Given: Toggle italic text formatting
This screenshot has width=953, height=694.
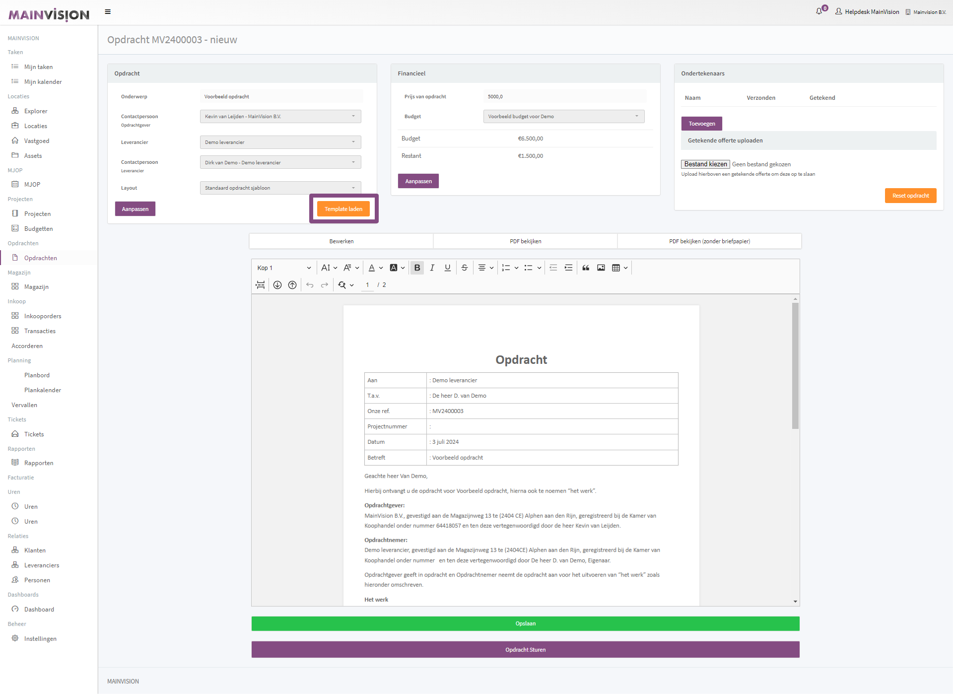Looking at the screenshot, I should pyautogui.click(x=432, y=268).
